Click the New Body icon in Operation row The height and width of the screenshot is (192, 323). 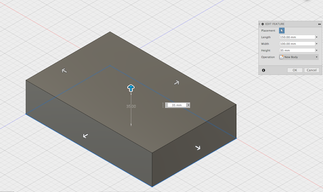click(281, 57)
